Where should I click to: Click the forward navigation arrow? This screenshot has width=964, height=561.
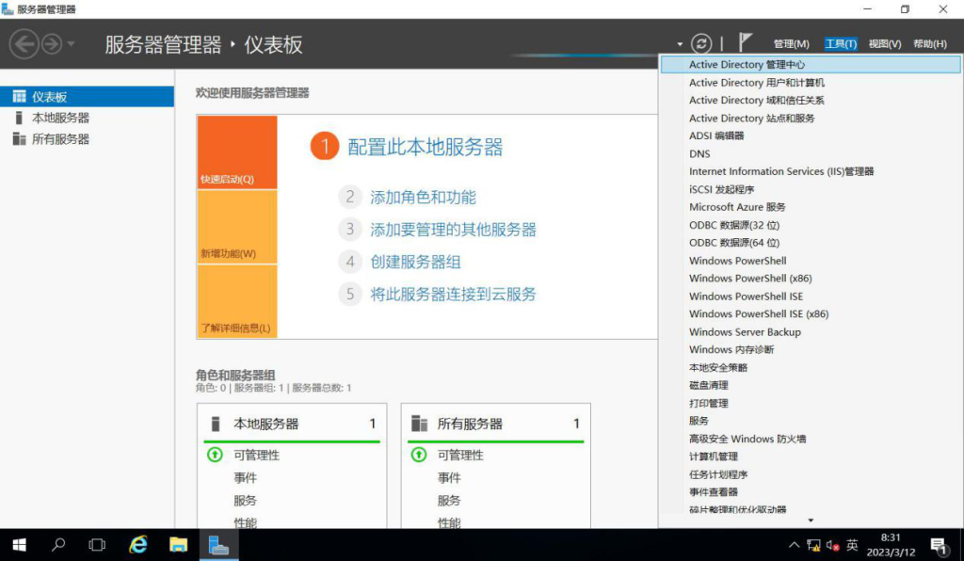52,44
